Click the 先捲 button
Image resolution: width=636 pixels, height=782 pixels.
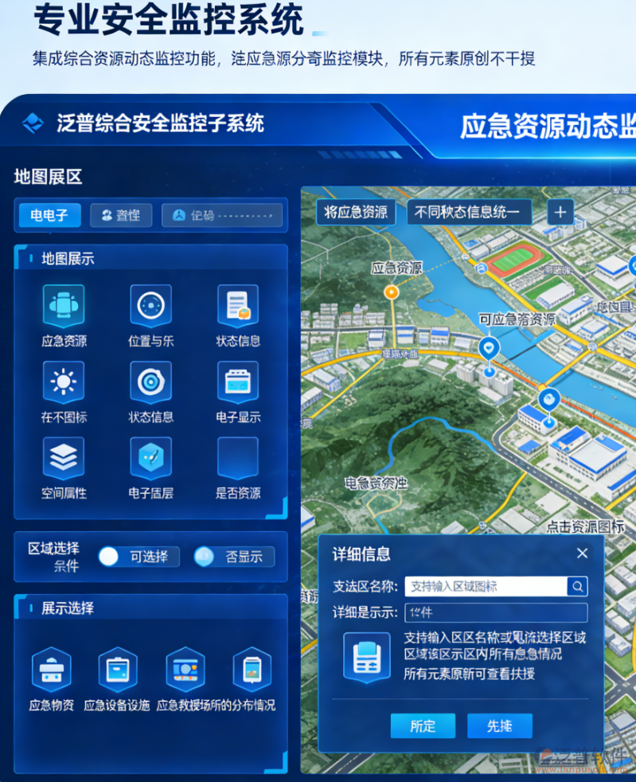point(499,725)
